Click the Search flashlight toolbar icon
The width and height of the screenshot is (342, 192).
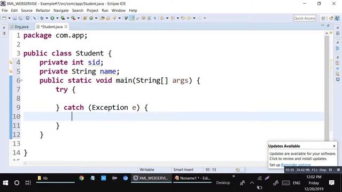tap(114, 18)
